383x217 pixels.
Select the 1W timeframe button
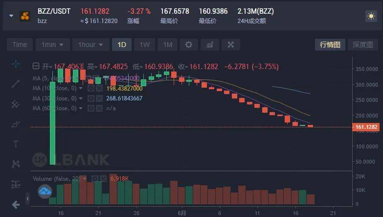pyautogui.click(x=145, y=45)
